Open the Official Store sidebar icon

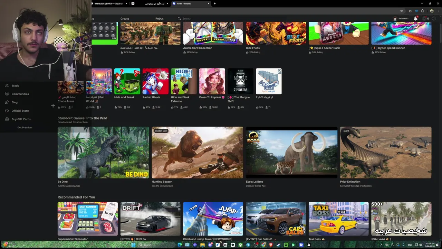pos(7,111)
